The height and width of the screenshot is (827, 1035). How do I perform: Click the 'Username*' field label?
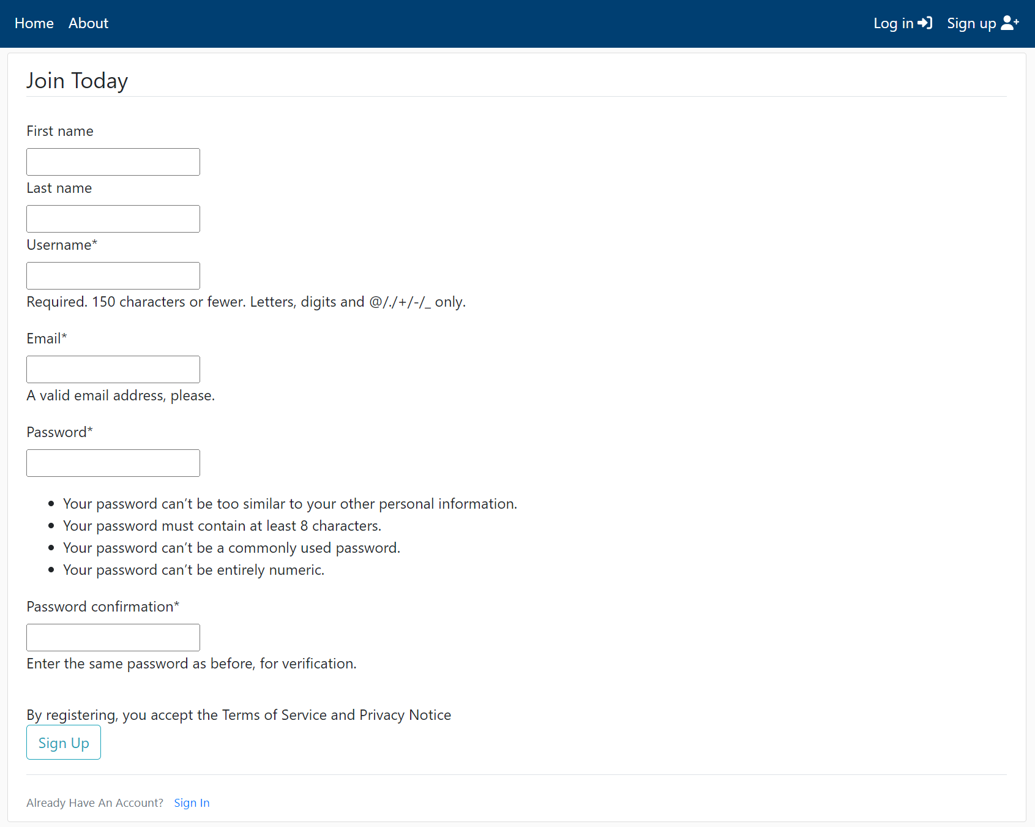(62, 245)
